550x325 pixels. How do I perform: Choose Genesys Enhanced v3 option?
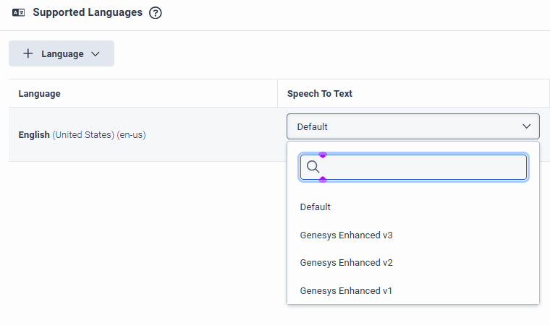pos(346,235)
